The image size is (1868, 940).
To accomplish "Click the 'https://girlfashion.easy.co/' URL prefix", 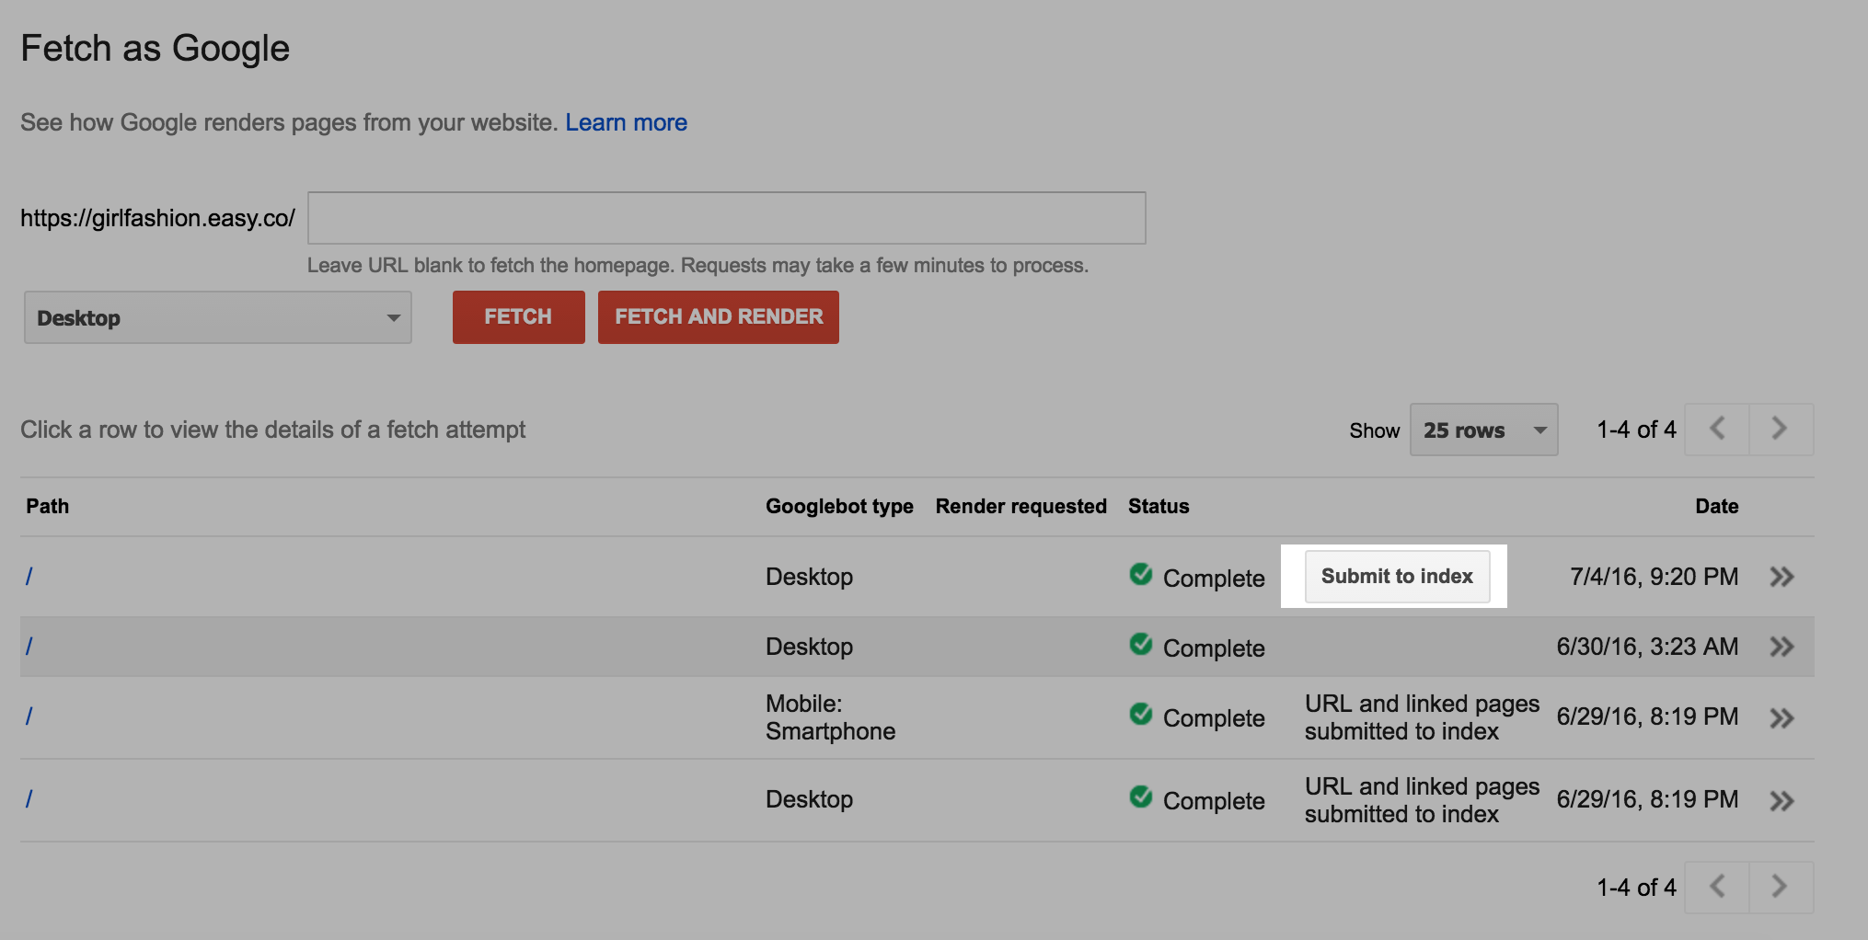I will (157, 218).
